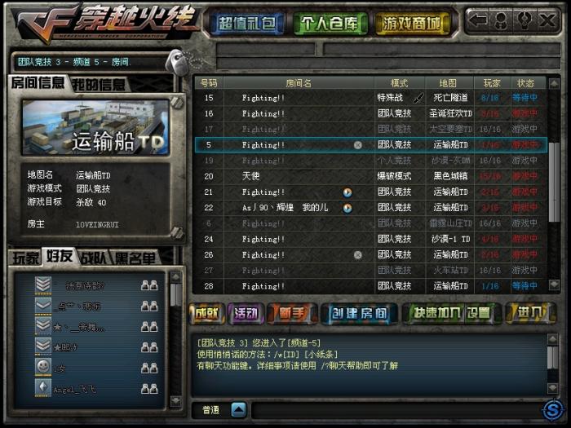This screenshot has width=571, height=428.
Task: Click the blue S icon beside chat input
Action: tap(553, 410)
